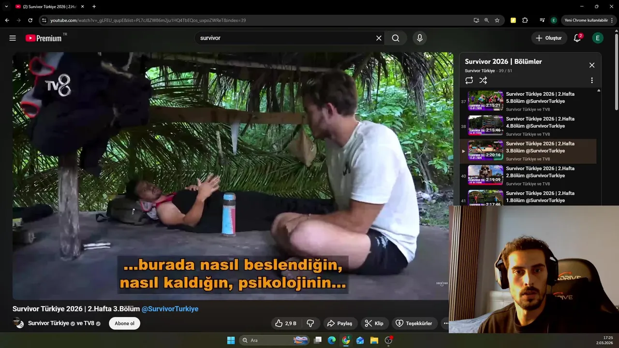
Task: Open File Explorer from taskbar
Action: click(x=374, y=340)
